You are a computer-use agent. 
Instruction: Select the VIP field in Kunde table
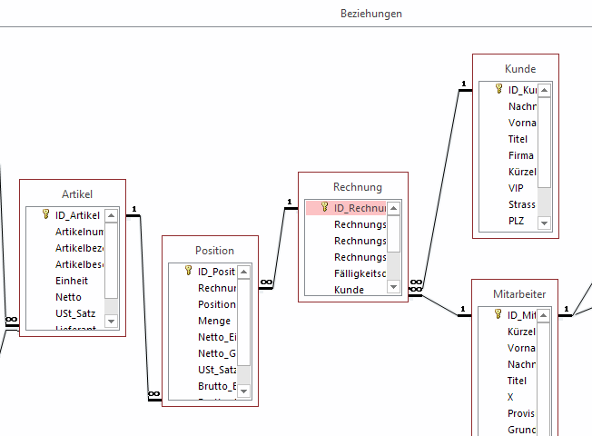point(516,188)
